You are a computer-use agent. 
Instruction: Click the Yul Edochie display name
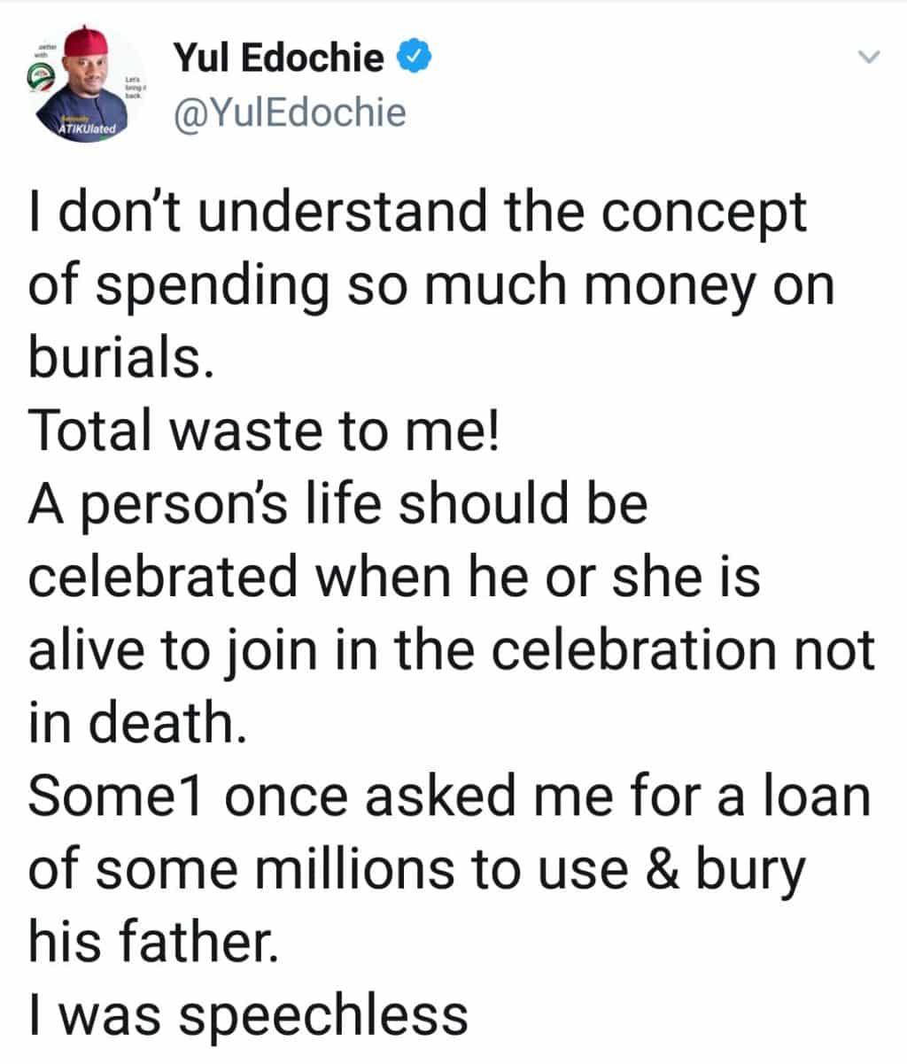(278, 58)
